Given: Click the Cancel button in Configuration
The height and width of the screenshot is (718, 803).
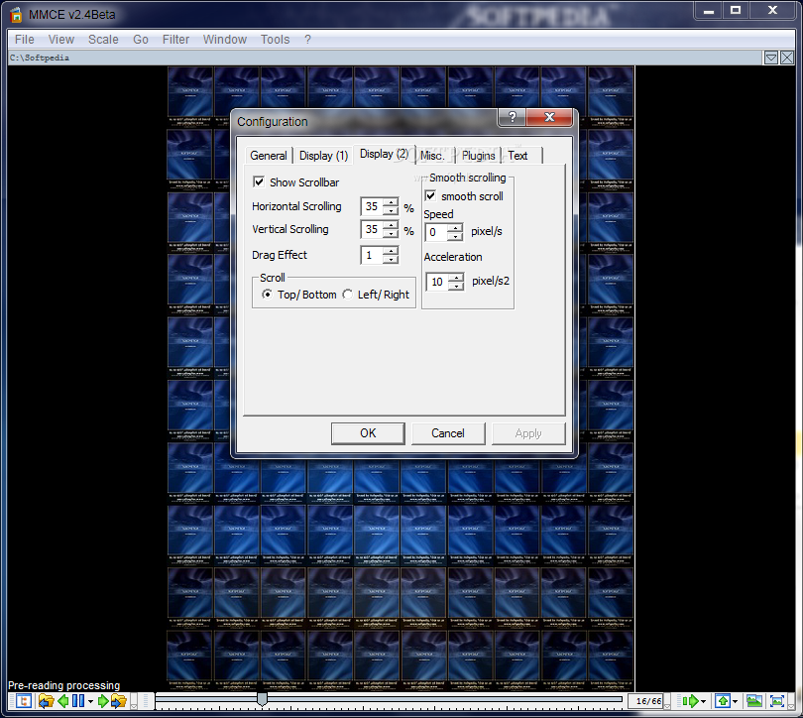Looking at the screenshot, I should pos(447,433).
